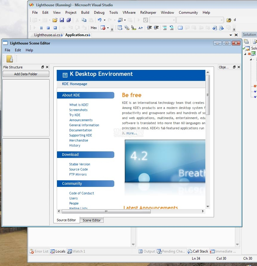Toggle Hex display button
The height and width of the screenshot is (266, 257).
(94, 28)
